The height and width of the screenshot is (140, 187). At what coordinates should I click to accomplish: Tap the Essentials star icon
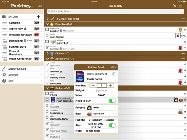[x=52, y=24]
